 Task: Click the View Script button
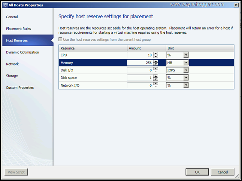16,172
